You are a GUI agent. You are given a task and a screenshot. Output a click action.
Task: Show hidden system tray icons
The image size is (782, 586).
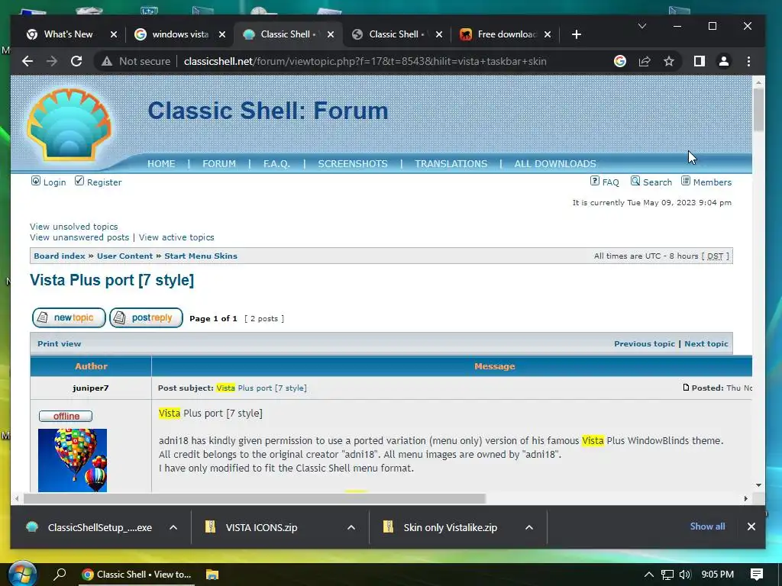pyautogui.click(x=649, y=575)
